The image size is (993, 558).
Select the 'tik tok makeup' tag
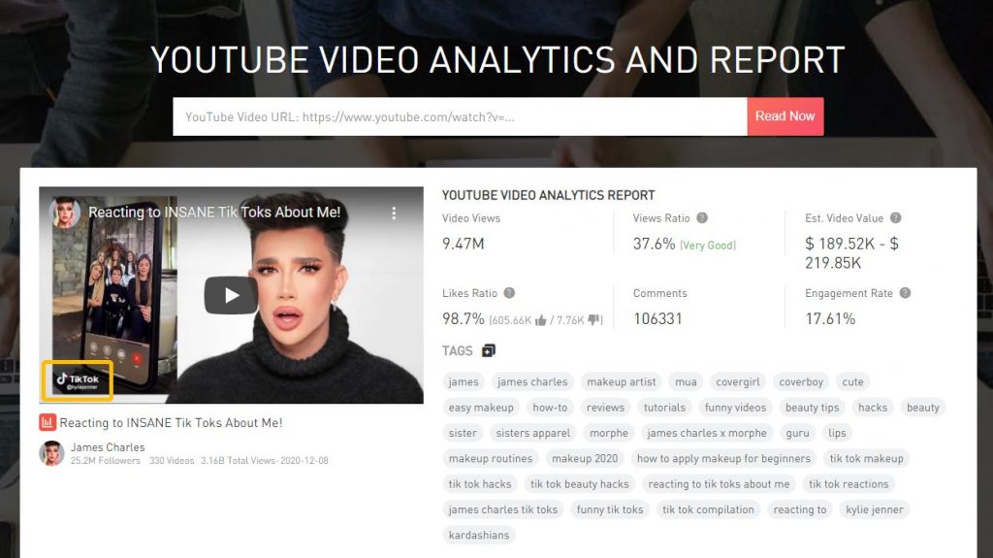tap(867, 458)
